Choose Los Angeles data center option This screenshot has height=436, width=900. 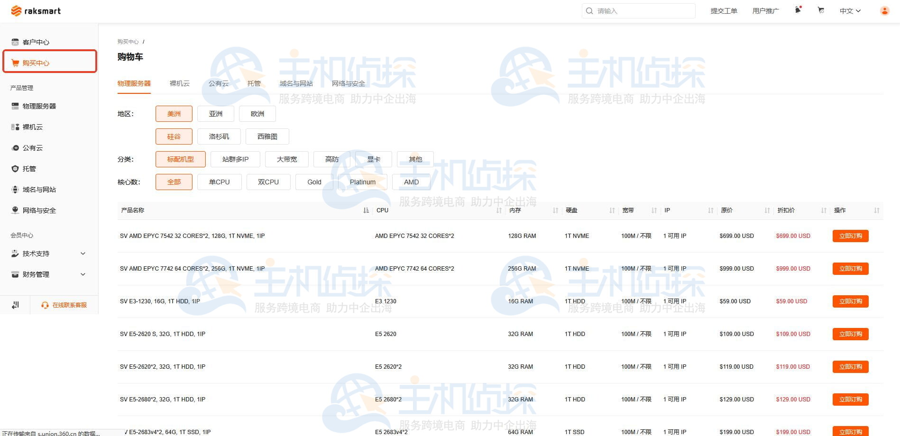pyautogui.click(x=219, y=136)
